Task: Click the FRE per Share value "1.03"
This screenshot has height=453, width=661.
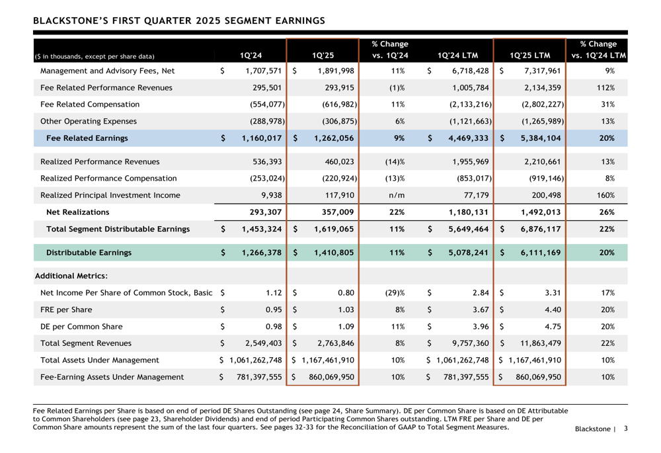Action: pyautogui.click(x=346, y=309)
